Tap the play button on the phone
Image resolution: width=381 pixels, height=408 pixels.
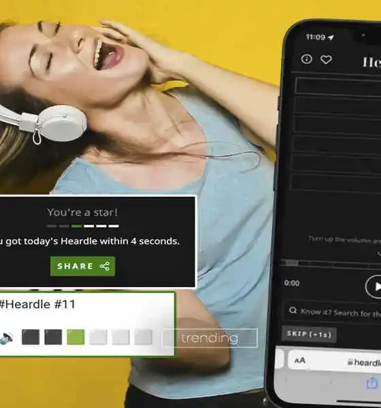coord(374,286)
